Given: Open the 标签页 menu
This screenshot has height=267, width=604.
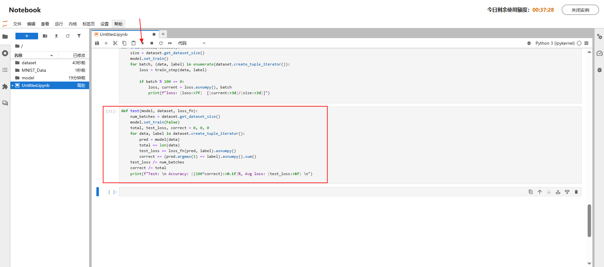Looking at the screenshot, I should 88,24.
